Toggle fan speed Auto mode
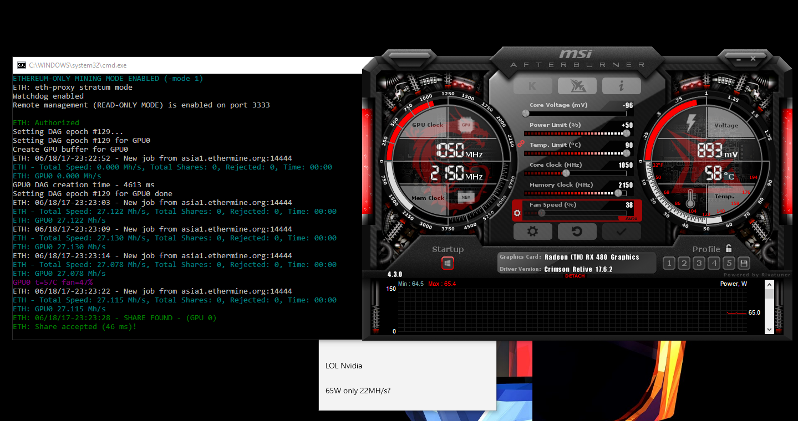This screenshot has height=421, width=798. click(631, 219)
